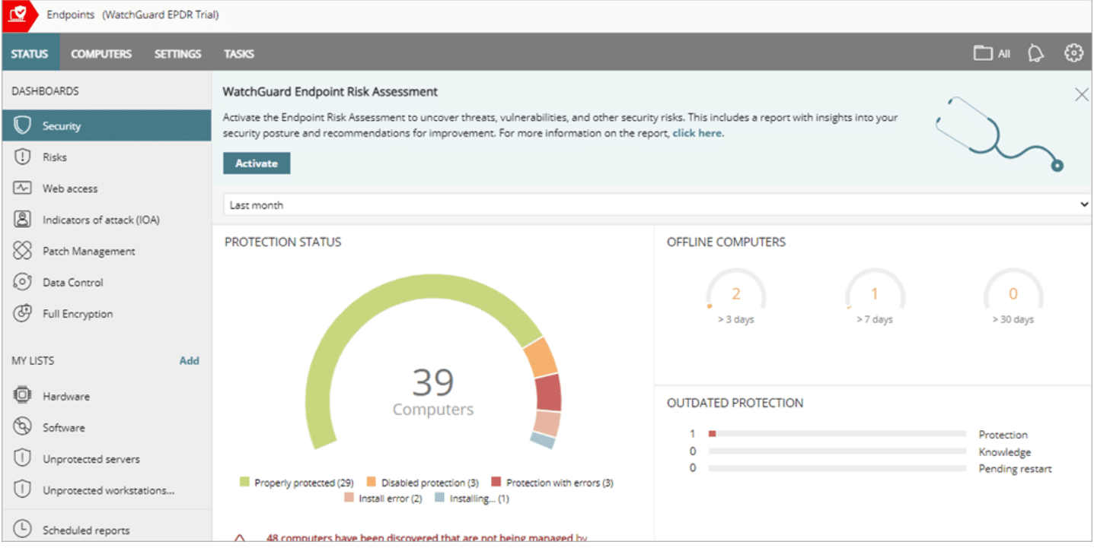Click the Hardware chip icon

23,396
